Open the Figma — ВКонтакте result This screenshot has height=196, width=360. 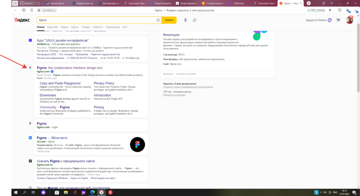pyautogui.click(x=52, y=138)
